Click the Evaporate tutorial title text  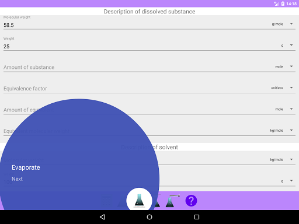pyautogui.click(x=26, y=167)
